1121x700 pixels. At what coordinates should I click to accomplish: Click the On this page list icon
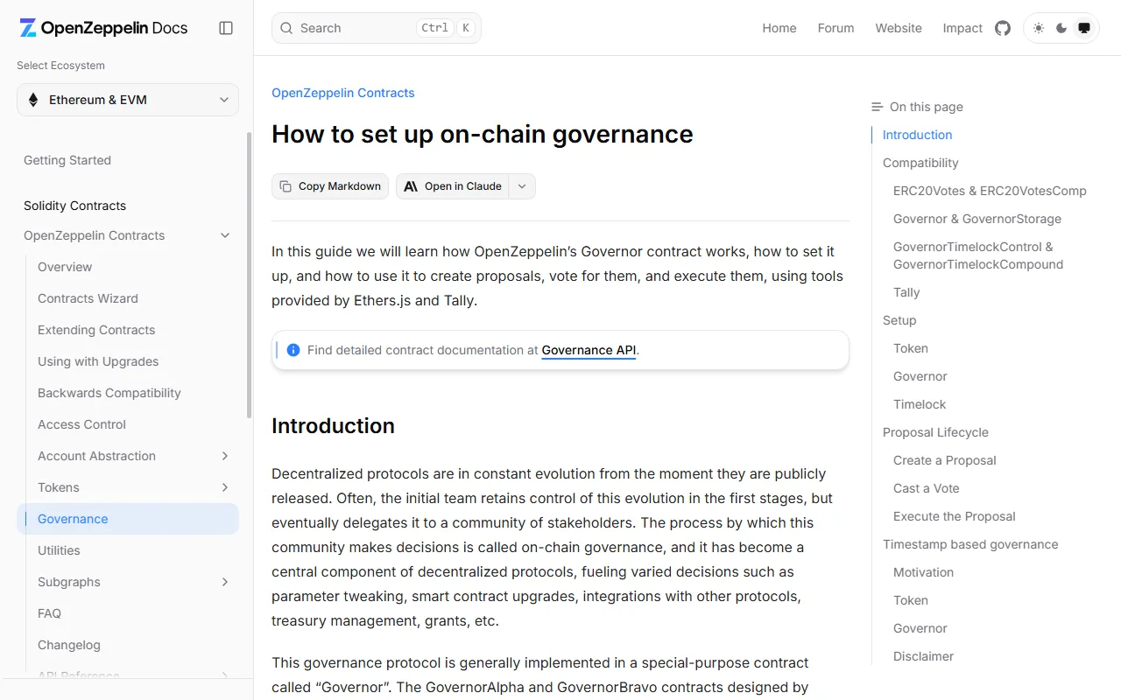tap(878, 107)
